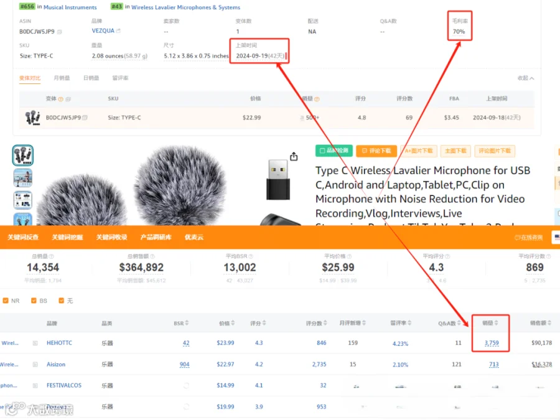Switch to the 留评率 tab
Image resolution: width=560 pixels, height=420 pixels.
120,78
